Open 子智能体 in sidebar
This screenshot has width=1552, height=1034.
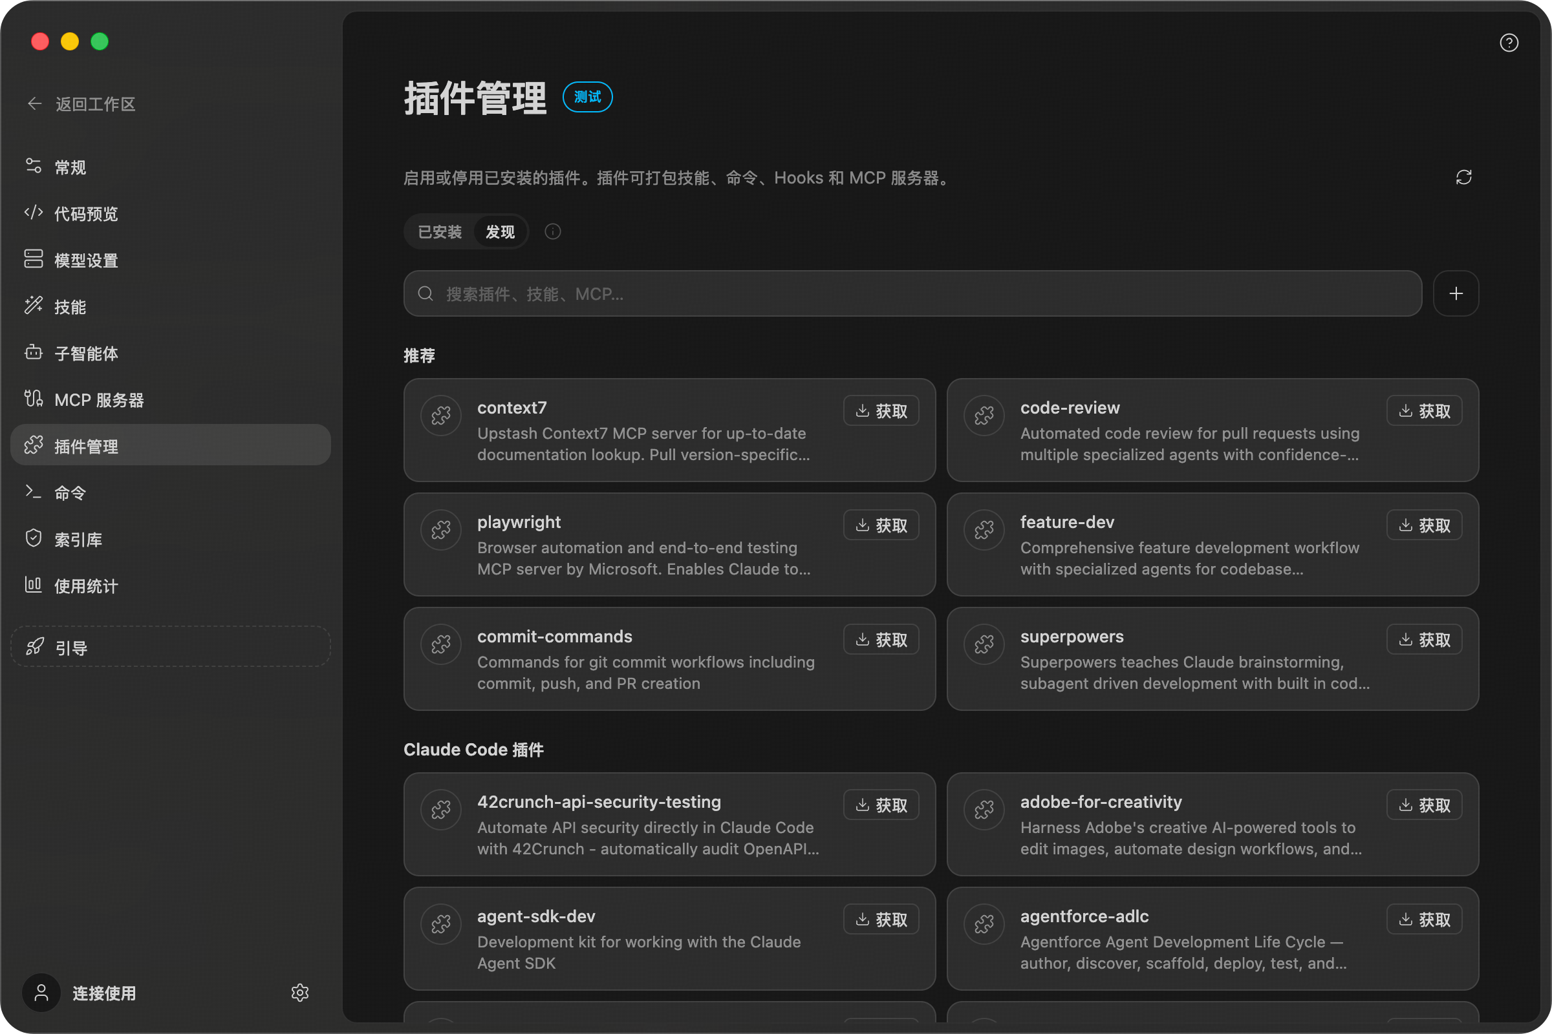[x=170, y=353]
